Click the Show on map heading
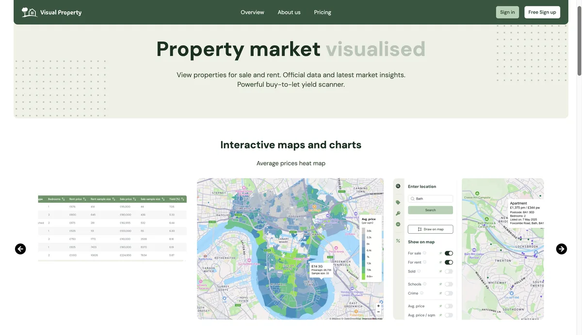582x335 pixels. [x=421, y=242]
